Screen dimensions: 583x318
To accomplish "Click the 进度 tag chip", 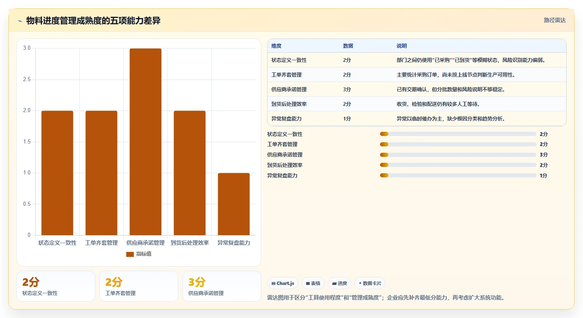I will point(339,283).
